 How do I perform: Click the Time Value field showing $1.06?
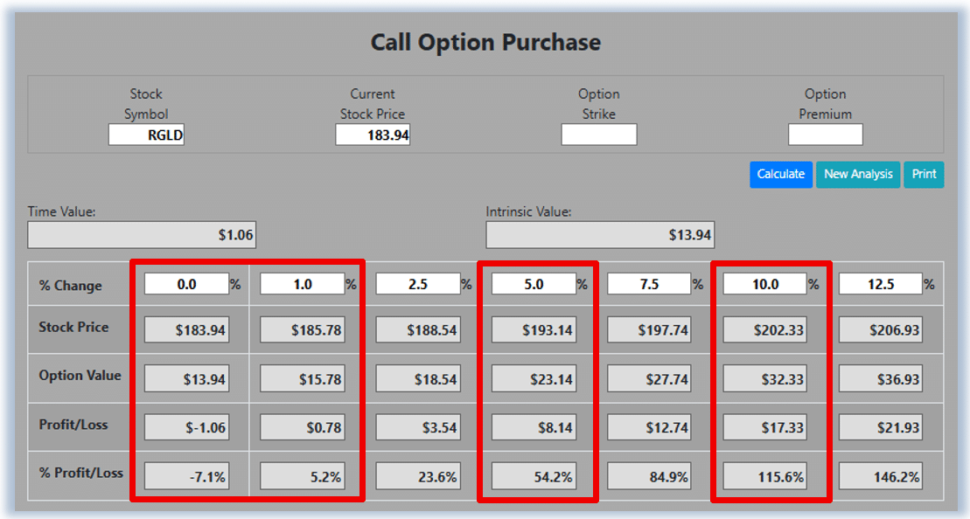click(x=142, y=235)
